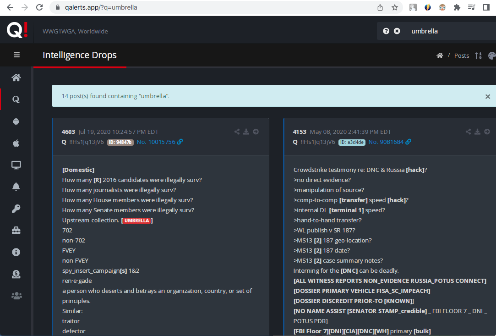496x336 pixels.
Task: Share post 4603
Action: 237,132
